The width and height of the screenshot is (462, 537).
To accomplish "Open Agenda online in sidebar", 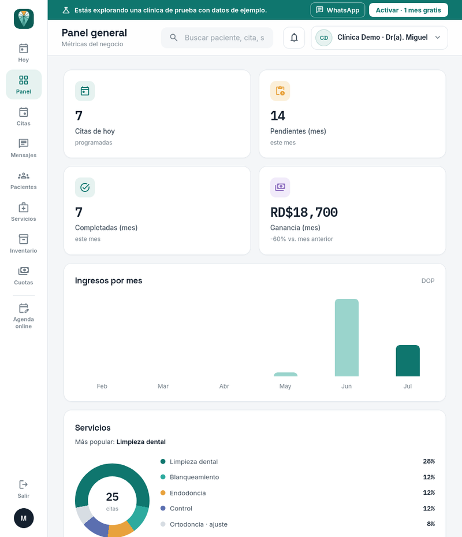I will (x=24, y=316).
